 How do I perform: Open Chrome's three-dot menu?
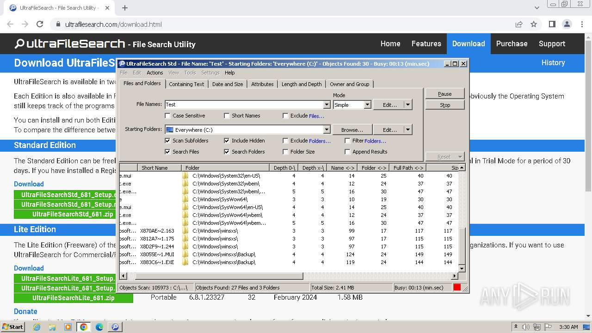[x=582, y=24]
